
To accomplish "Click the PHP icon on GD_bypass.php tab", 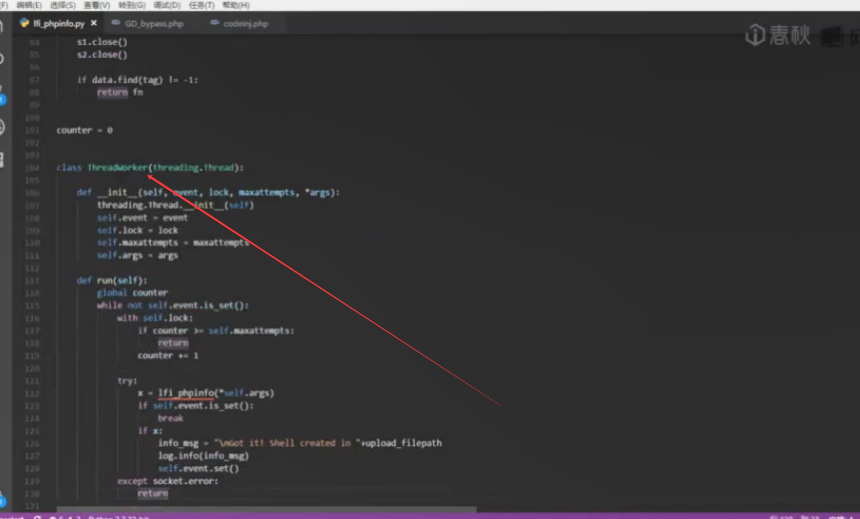I will (115, 23).
